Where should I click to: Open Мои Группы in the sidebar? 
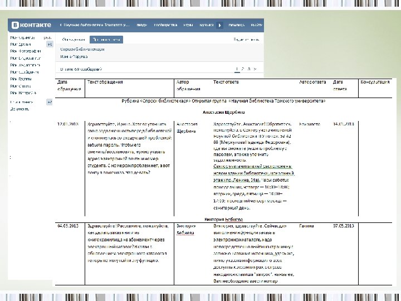(x=21, y=79)
